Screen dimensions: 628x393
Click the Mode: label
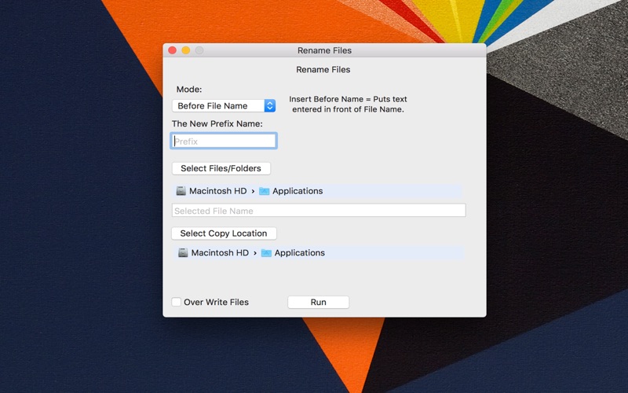pyautogui.click(x=189, y=89)
